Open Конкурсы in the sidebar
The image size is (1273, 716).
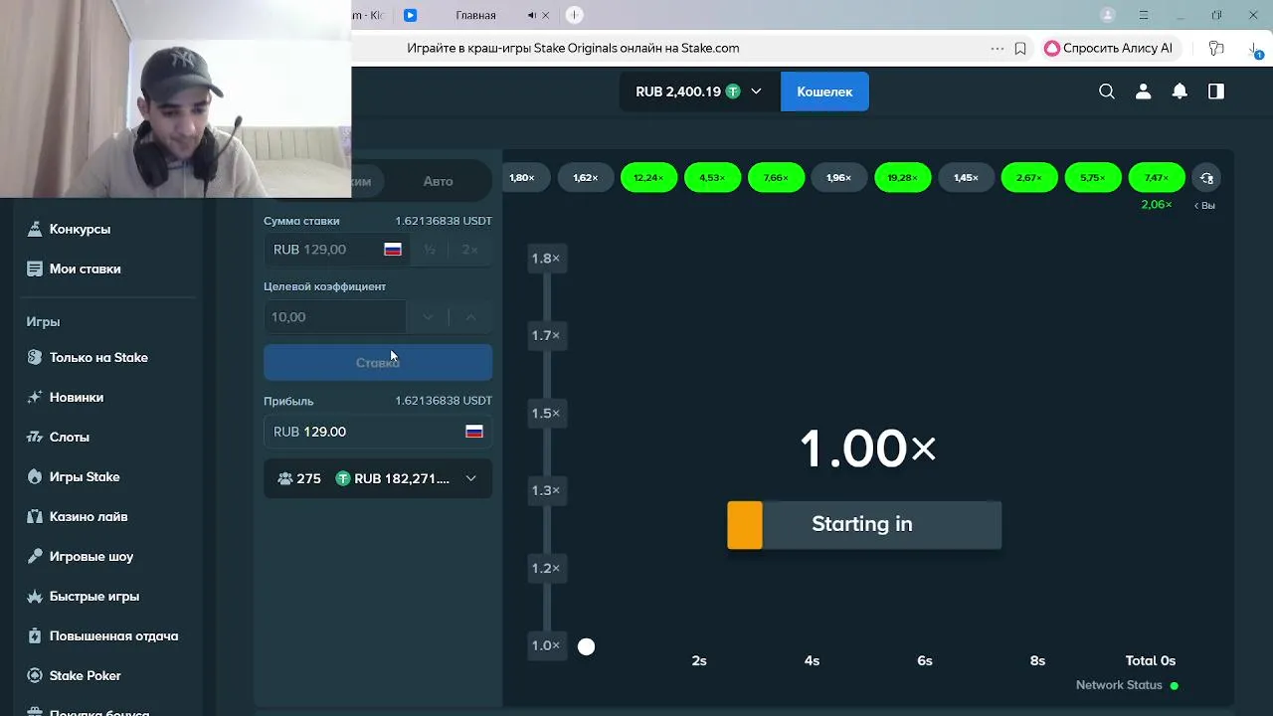80,229
